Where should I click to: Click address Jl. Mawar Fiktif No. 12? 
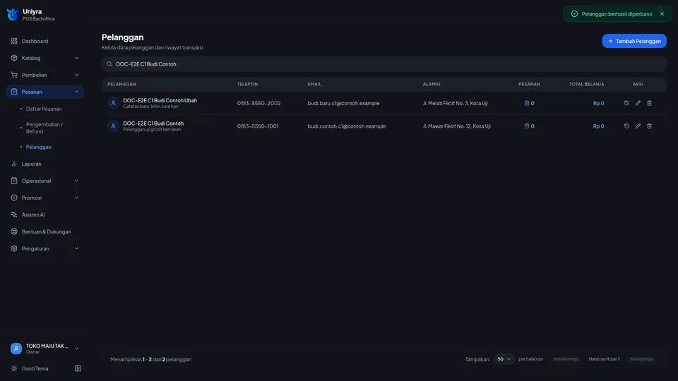pos(457,126)
